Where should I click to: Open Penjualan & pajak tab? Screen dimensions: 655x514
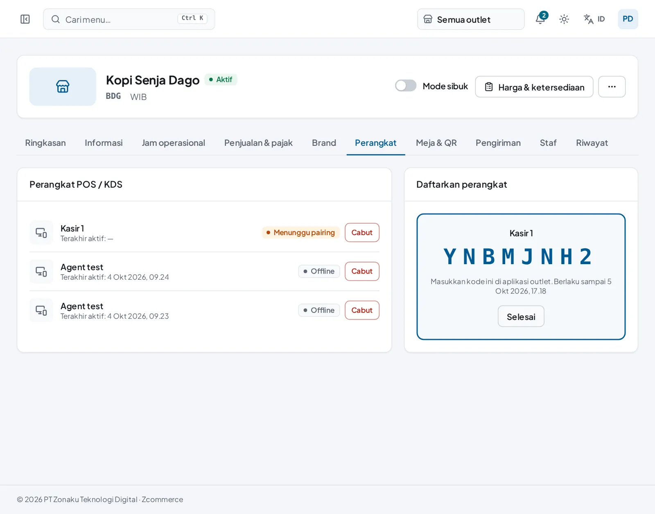click(258, 143)
